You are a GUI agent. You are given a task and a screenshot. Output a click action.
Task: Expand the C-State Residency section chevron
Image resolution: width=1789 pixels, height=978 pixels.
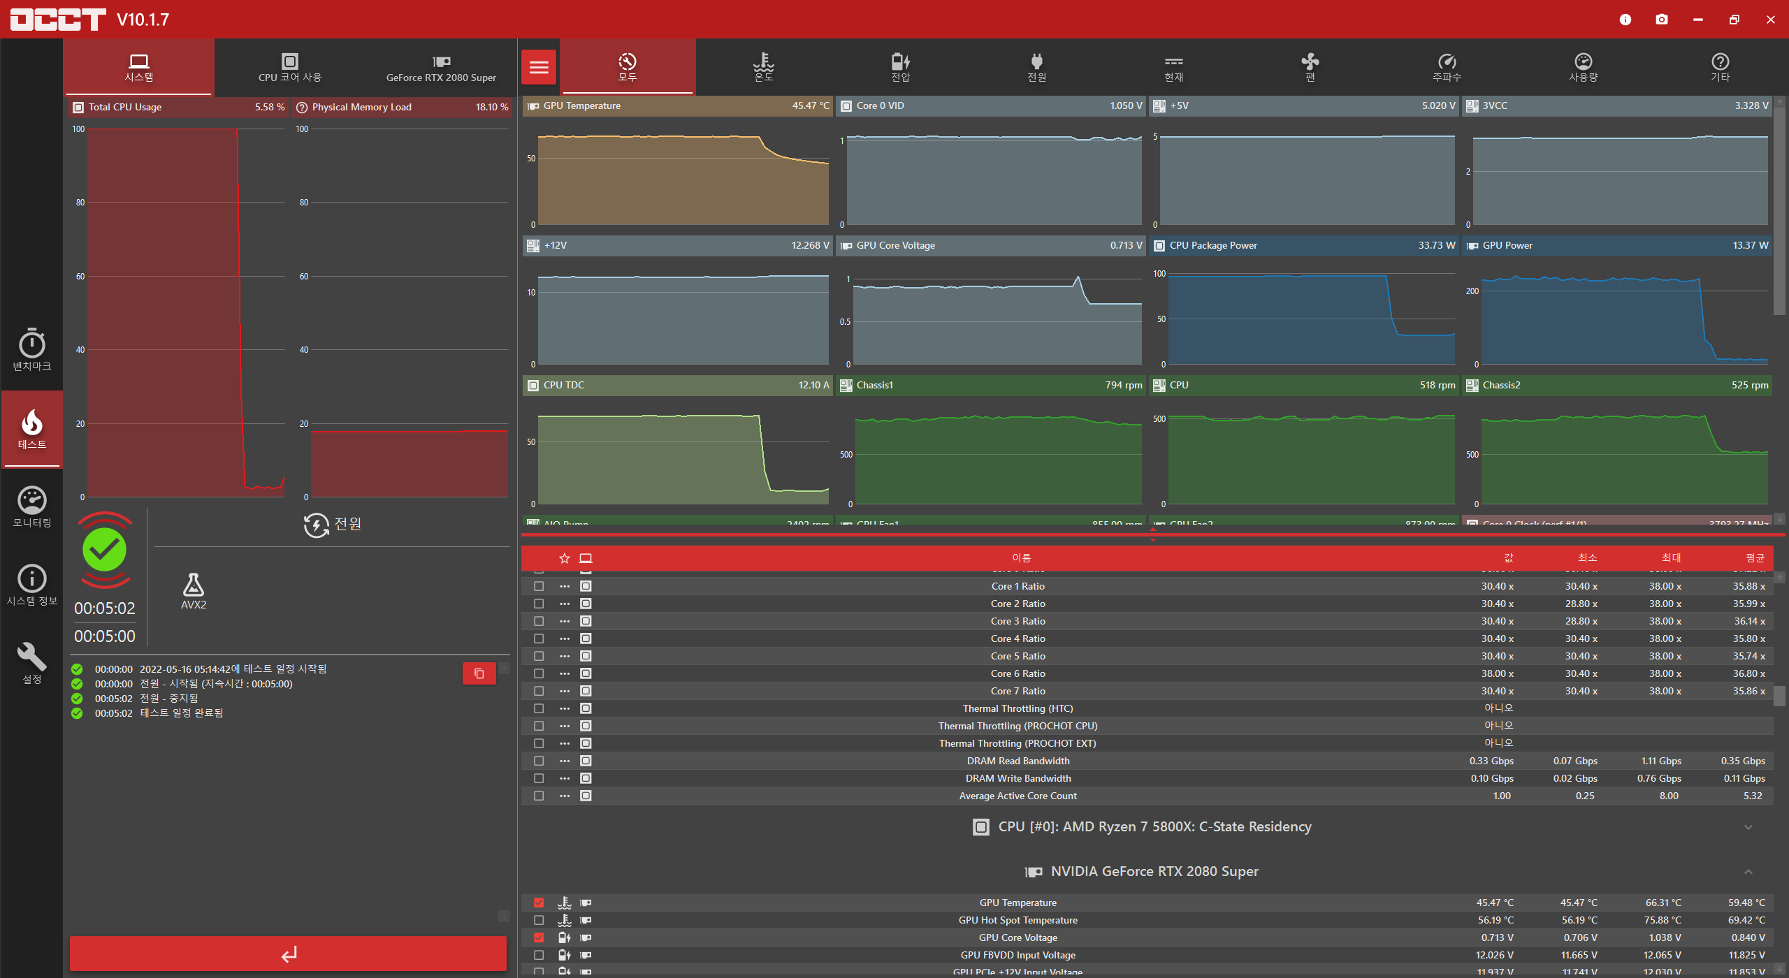click(1748, 827)
